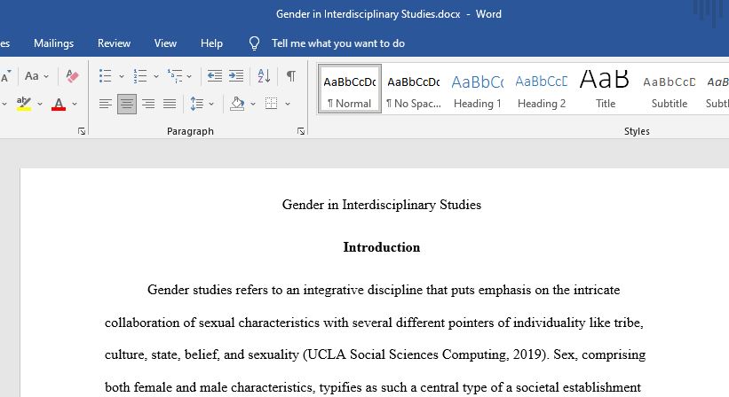This screenshot has height=397, width=729.
Task: Open the numbering library dropdown
Action: point(156,76)
